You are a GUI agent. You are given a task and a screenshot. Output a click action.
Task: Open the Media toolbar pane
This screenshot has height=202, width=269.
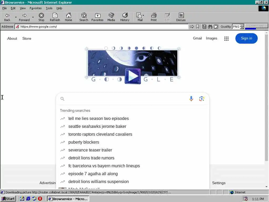coord(111,17)
